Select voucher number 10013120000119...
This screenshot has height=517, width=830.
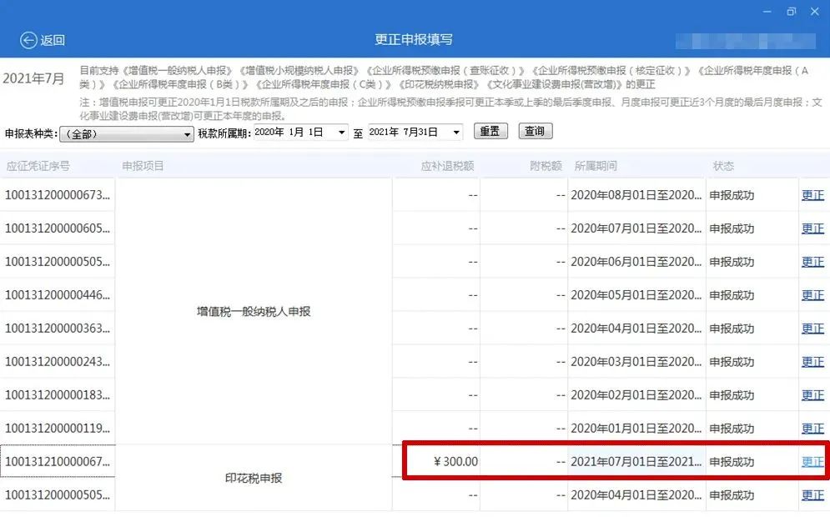coord(58,429)
